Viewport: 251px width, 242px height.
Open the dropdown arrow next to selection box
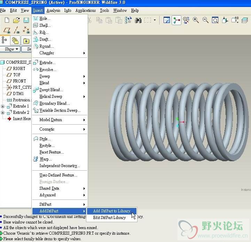point(155,20)
